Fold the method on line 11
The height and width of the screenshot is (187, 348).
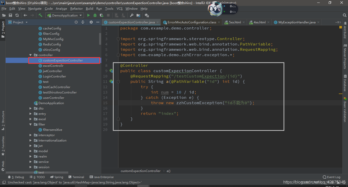(x=118, y=82)
